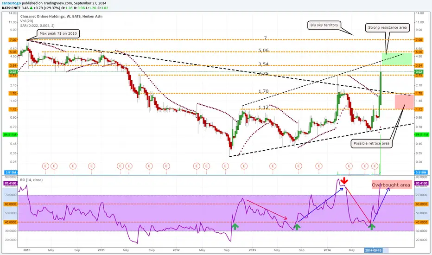Click the 2011 label on the time axis
This screenshot has height=255, width=432.
click(x=101, y=250)
